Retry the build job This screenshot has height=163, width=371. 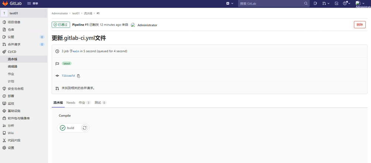click(x=85, y=128)
